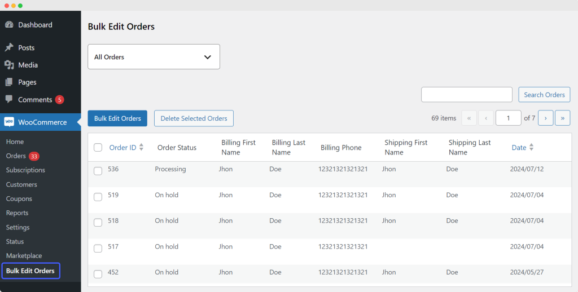Open Bulk Edit Orders in sidebar

coord(30,271)
